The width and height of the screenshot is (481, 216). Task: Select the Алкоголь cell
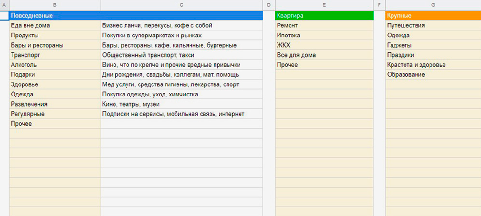[x=55, y=65]
